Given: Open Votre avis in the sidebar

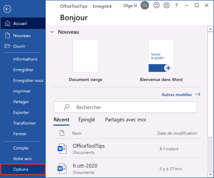Looking at the screenshot, I should 23,158.
